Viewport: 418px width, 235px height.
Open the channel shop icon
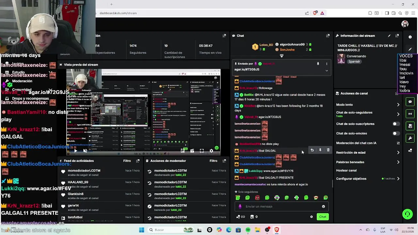(252, 217)
